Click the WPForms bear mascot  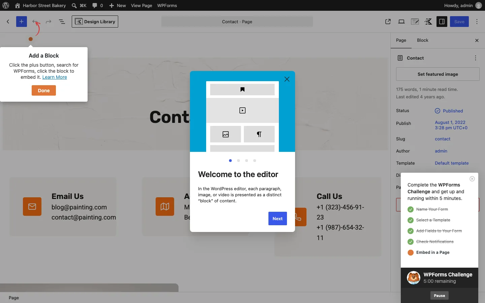tap(414, 278)
